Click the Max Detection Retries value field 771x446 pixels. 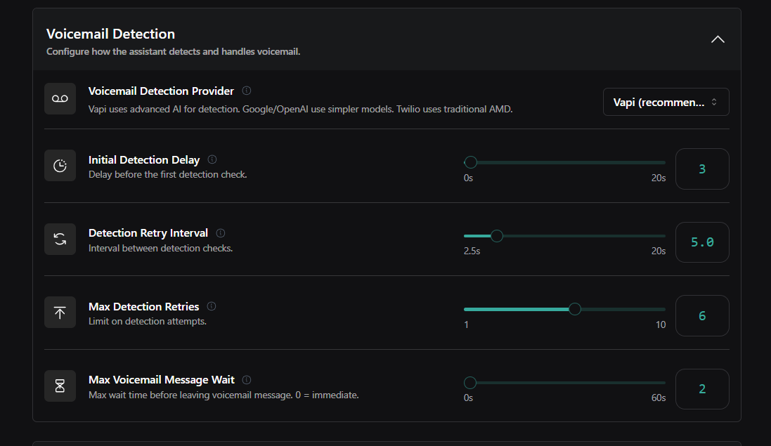[701, 316]
